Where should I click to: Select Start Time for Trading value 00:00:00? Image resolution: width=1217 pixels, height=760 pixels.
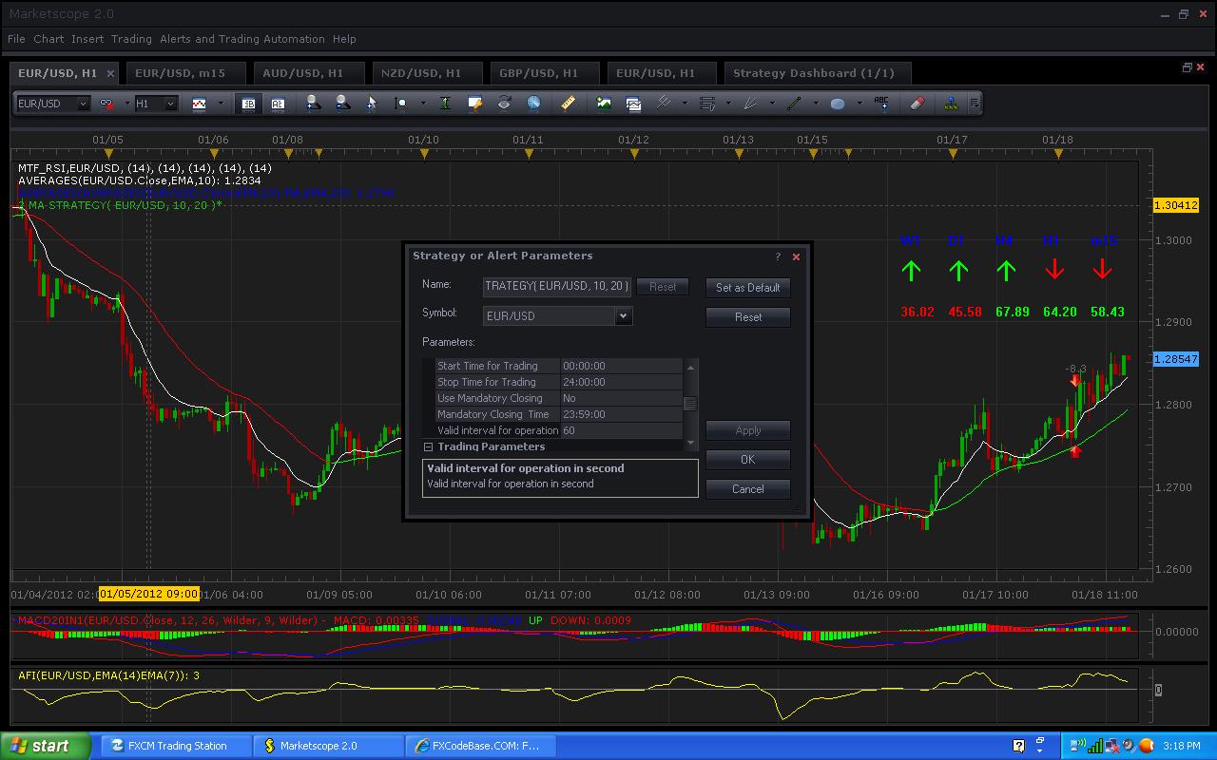click(x=621, y=366)
